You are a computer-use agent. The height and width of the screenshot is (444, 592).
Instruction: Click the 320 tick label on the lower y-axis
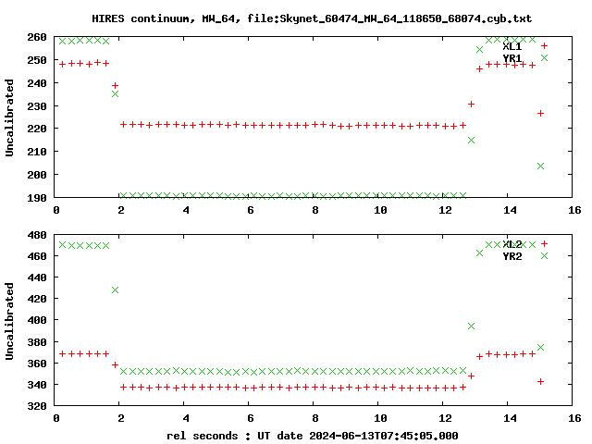tap(37, 406)
